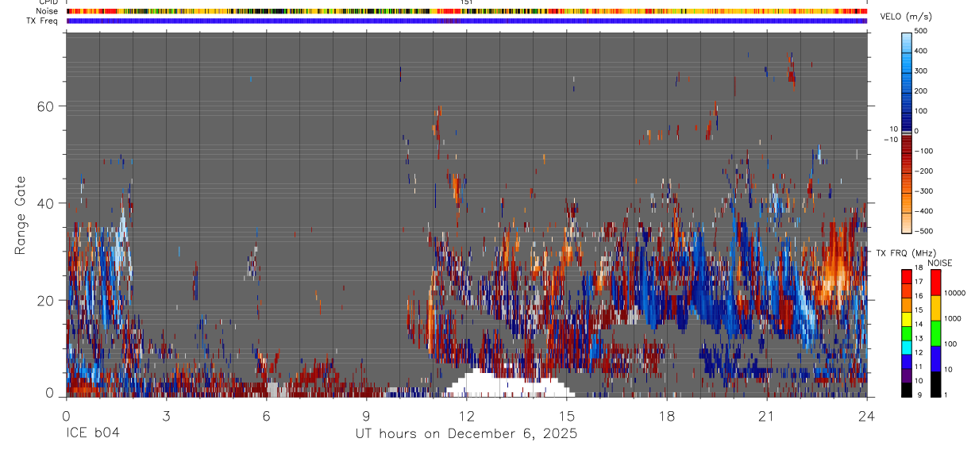Click the 20 tick on Range Gate axis
Image resolution: width=975 pixels, height=450 pixels.
click(44, 300)
